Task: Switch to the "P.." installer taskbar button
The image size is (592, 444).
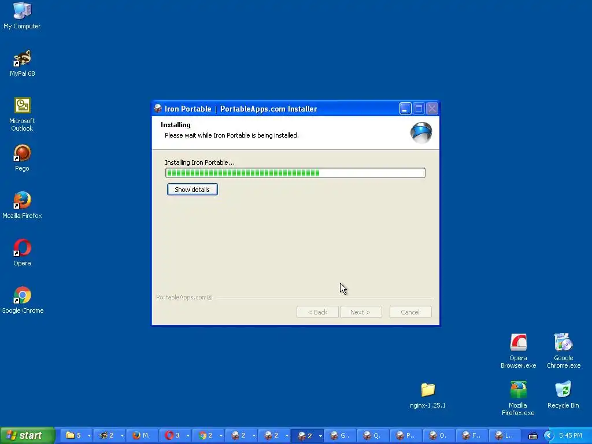Action: (x=406, y=436)
